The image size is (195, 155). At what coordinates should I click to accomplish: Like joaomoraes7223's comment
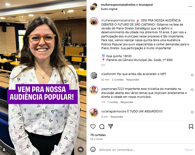pyautogui.click(x=192, y=90)
